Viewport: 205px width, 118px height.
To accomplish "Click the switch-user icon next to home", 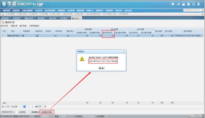I will tap(178, 4).
